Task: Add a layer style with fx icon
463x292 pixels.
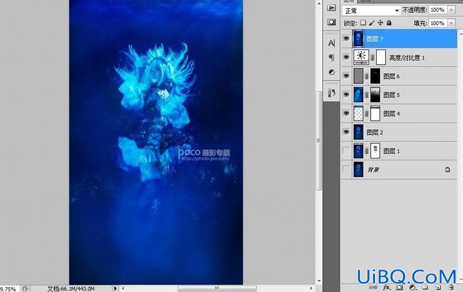Action: pyautogui.click(x=386, y=287)
